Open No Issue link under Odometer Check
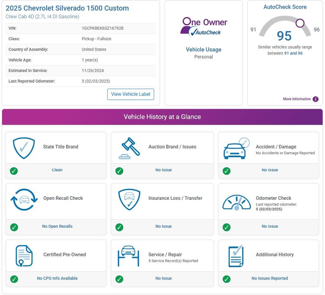Image resolution: width=325 pixels, height=295 pixels. (270, 226)
